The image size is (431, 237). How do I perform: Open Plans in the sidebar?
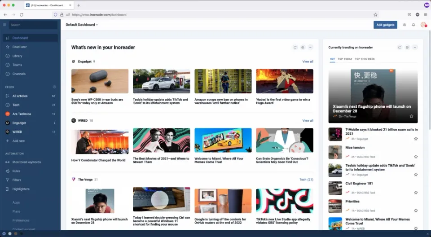(x=16, y=211)
